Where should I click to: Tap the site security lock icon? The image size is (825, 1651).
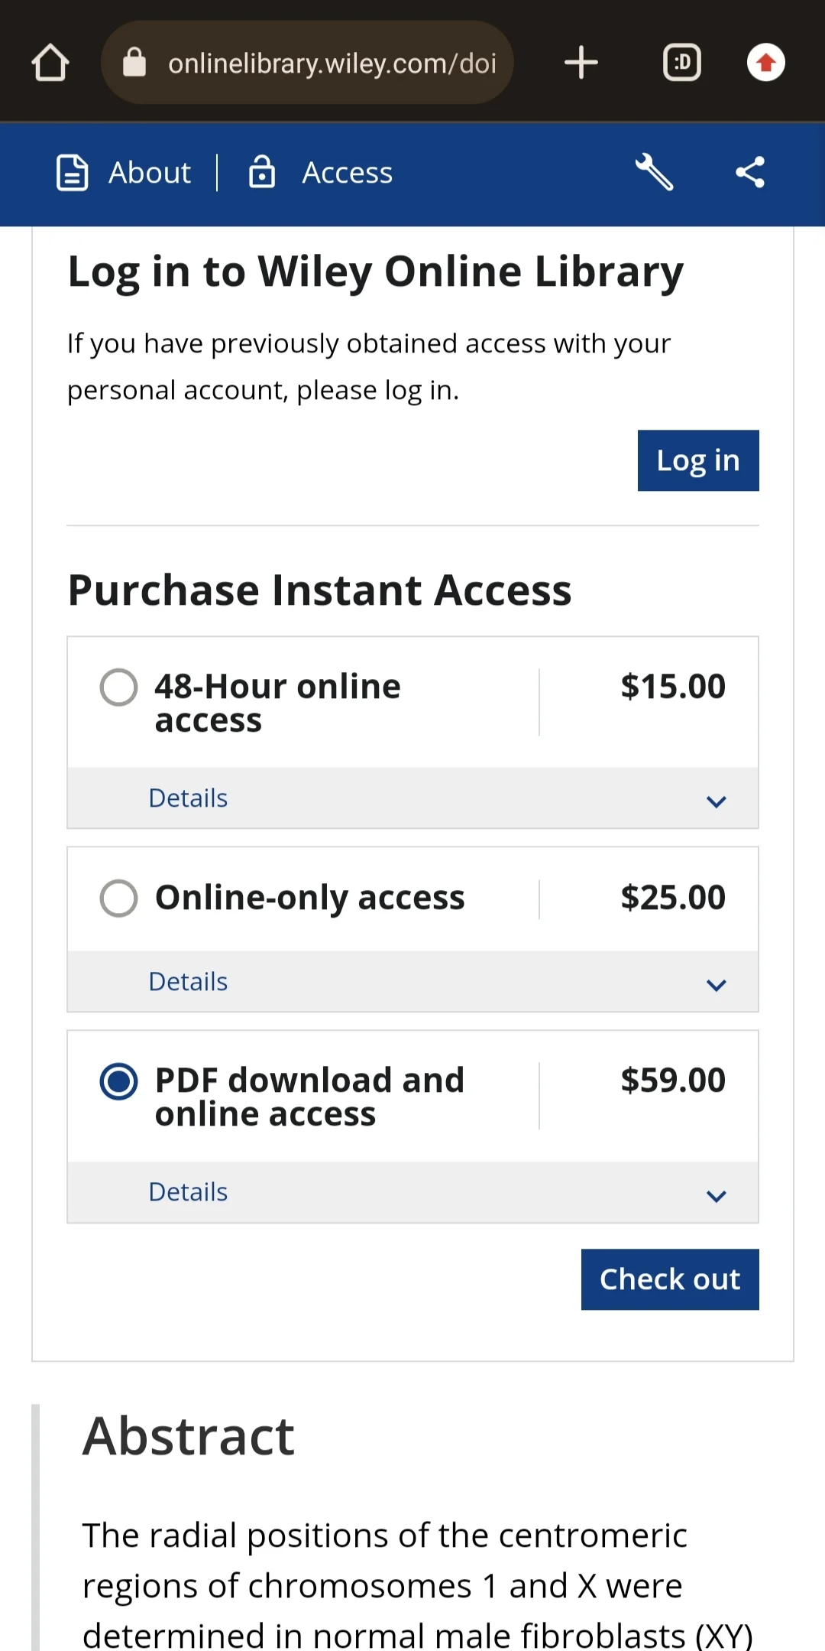coord(134,63)
